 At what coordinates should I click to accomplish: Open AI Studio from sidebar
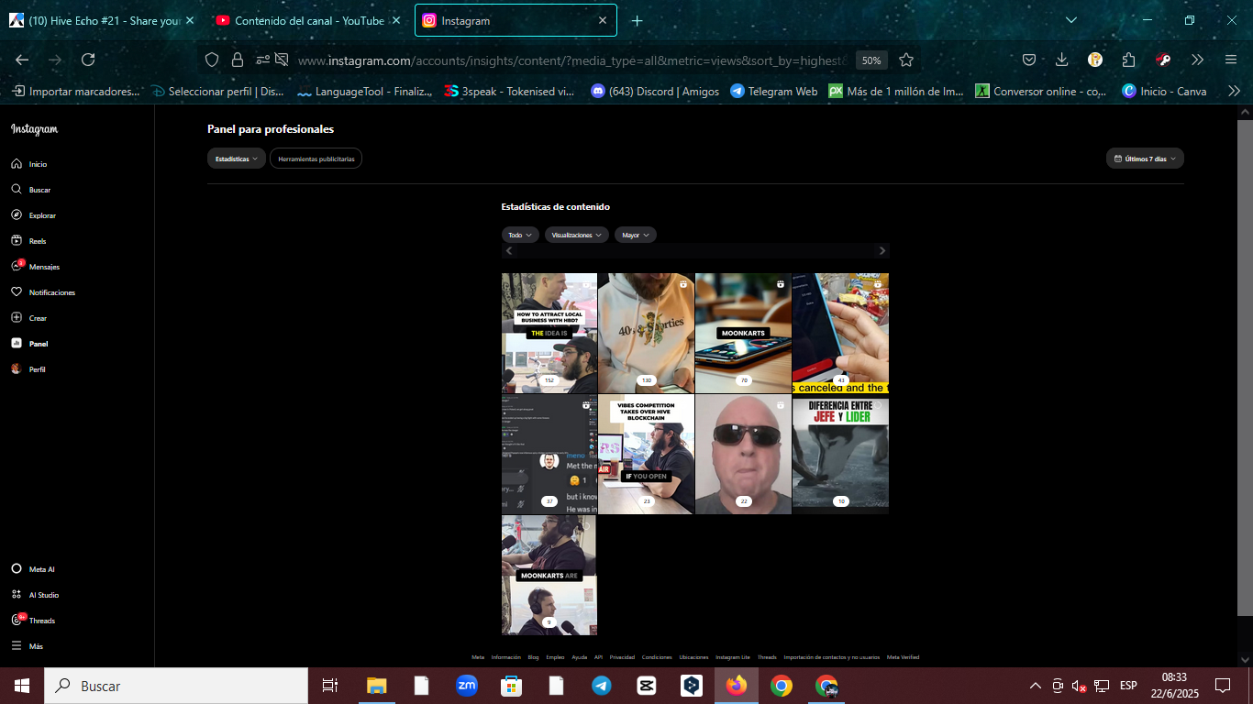point(35,595)
